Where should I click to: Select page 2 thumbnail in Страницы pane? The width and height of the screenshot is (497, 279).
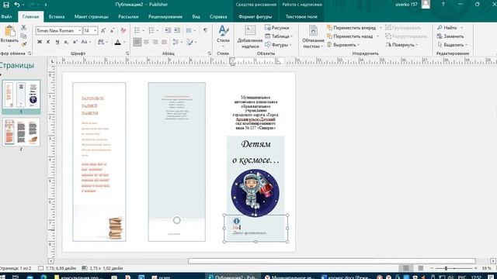tap(21, 132)
